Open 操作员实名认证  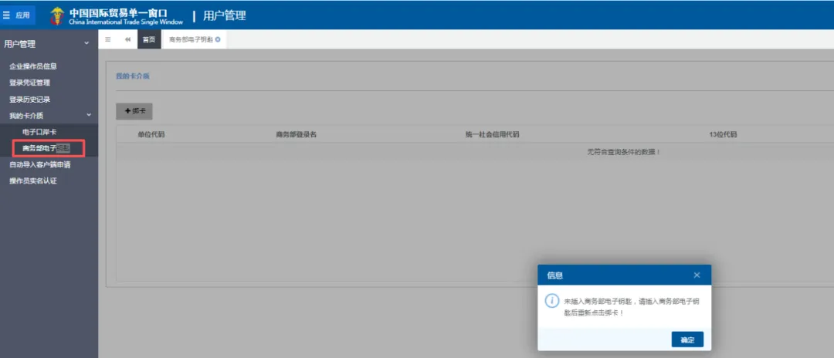click(33, 181)
